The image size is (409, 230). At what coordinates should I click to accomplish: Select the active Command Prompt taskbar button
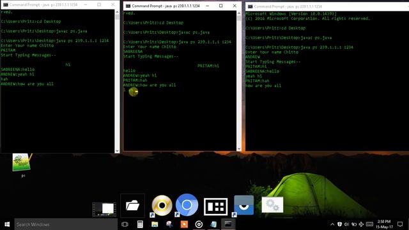[228, 224]
